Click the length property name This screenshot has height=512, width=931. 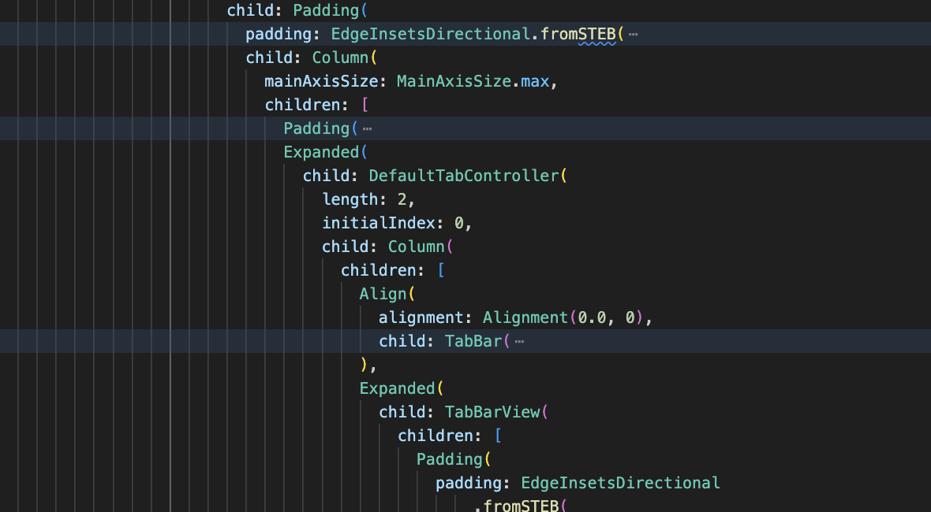[350, 200]
